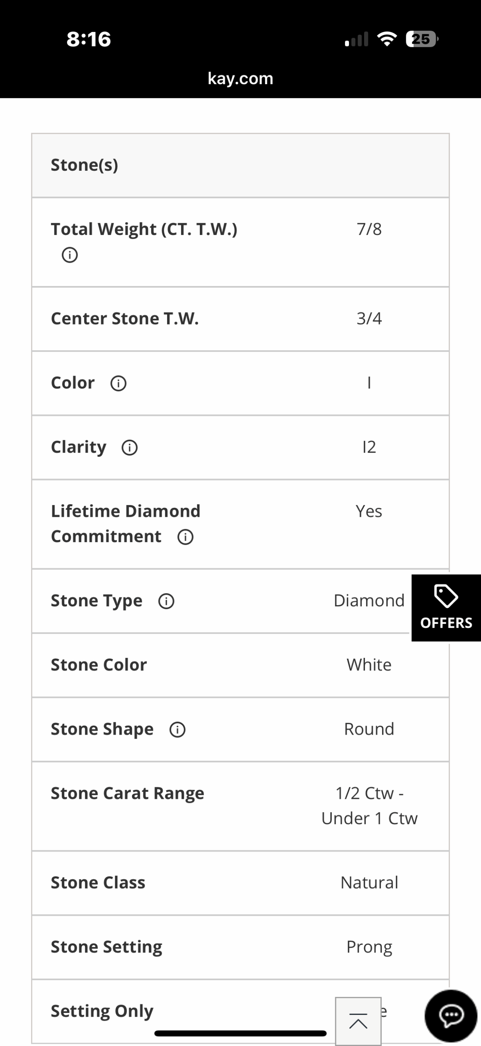Show Lifetime Diamond Commitment info icon

[x=185, y=537]
